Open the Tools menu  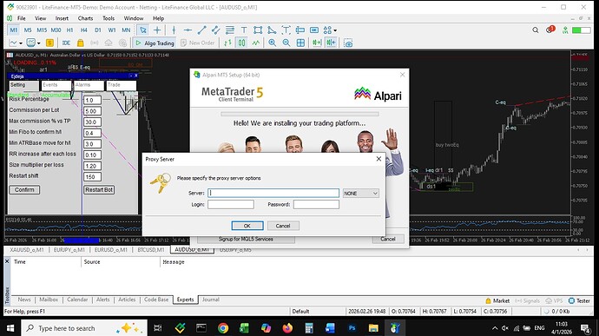pyautogui.click(x=109, y=18)
